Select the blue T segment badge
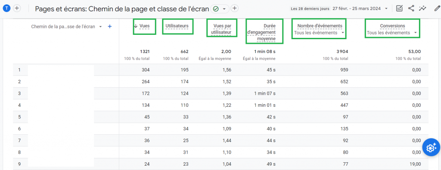The image size is (441, 170). pyautogui.click(x=6, y=9)
